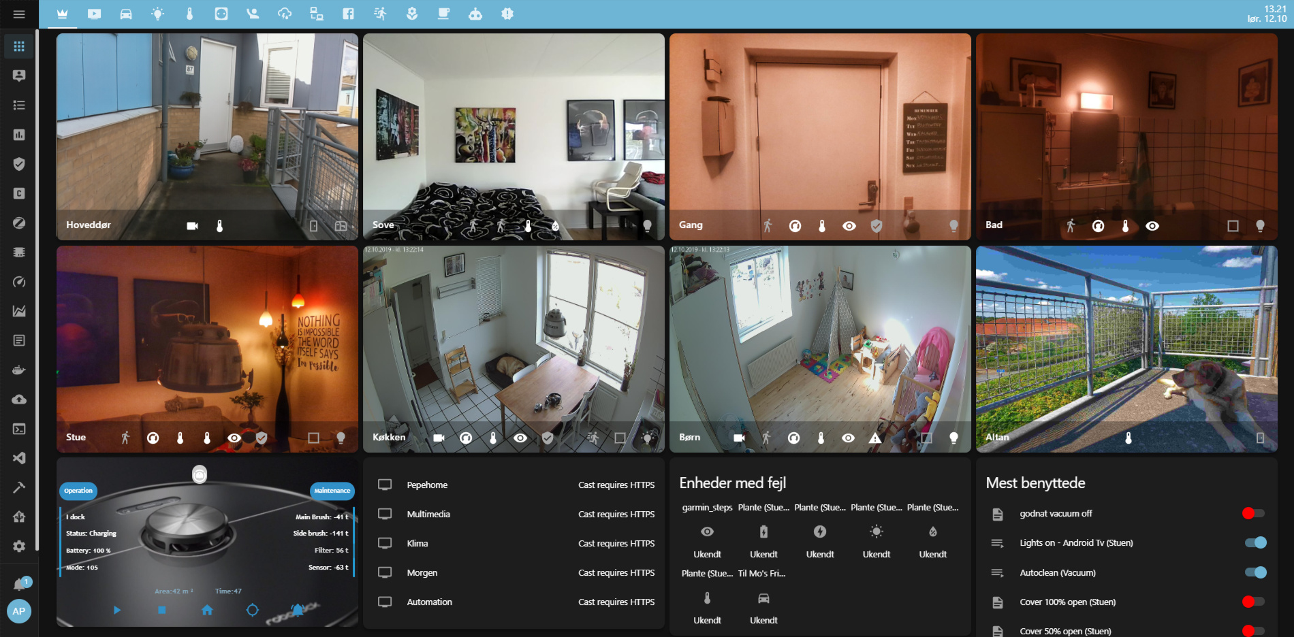The height and width of the screenshot is (637, 1294).
Task: Open the line chart sidebar panel
Action: pos(19,311)
